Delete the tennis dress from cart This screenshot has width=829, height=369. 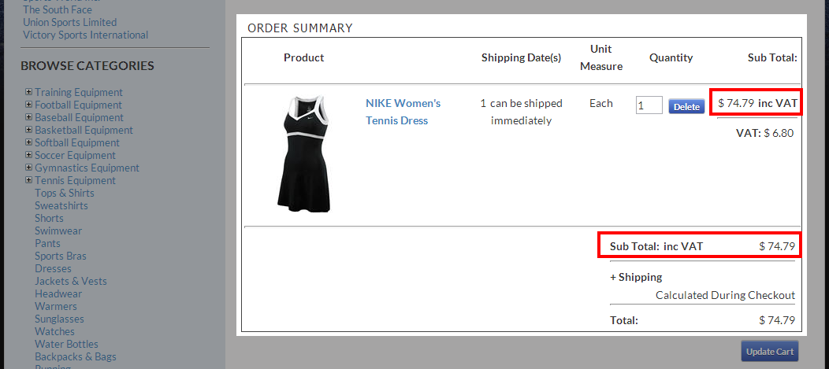686,107
